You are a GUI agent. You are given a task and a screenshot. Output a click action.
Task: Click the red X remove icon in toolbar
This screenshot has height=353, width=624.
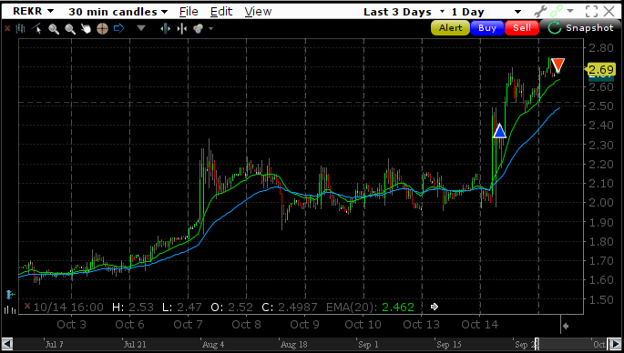(7, 28)
